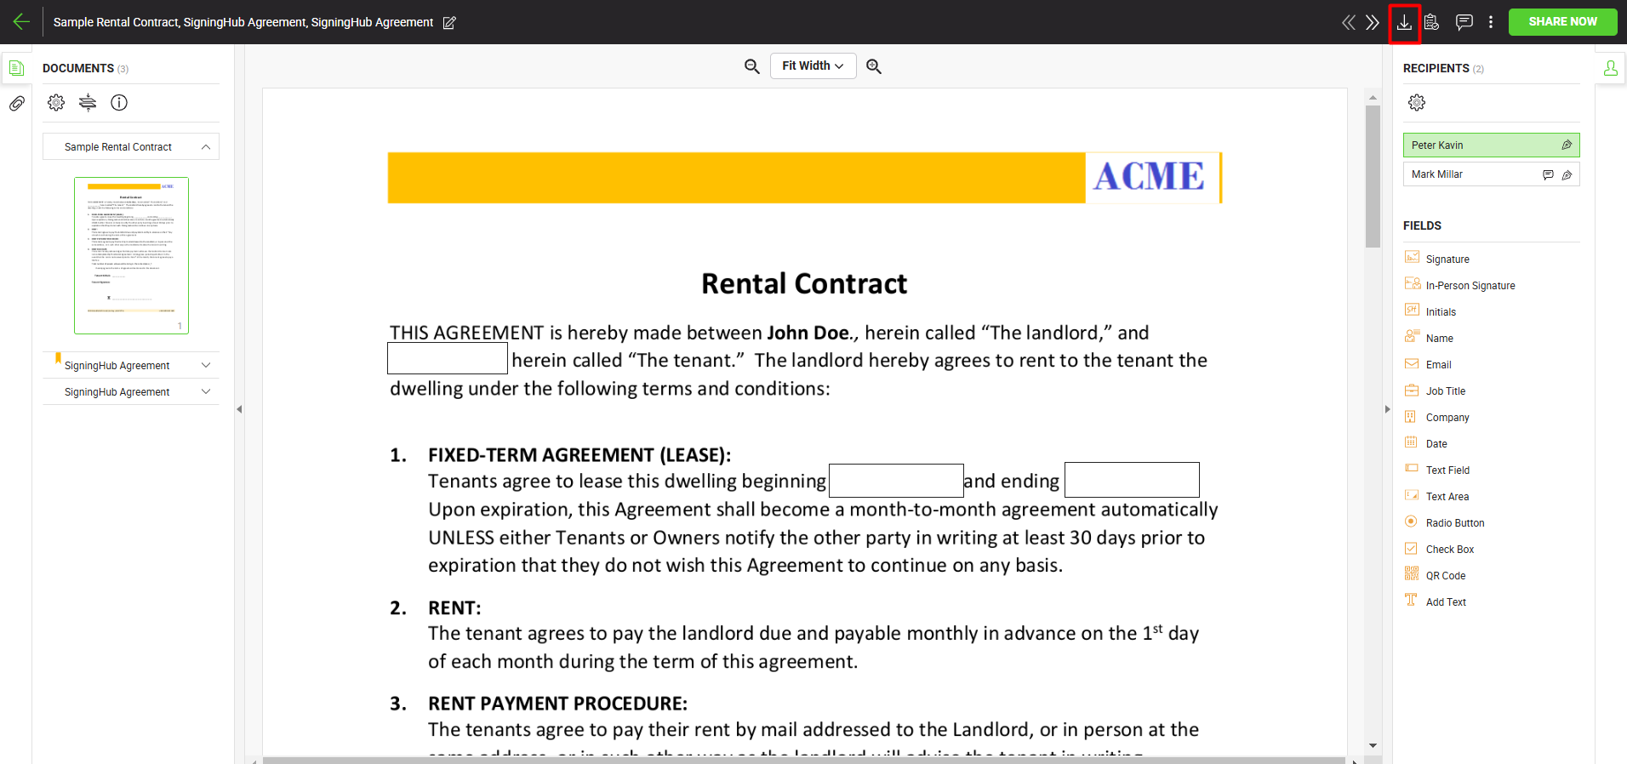Click the SHARE NOW button
The width and height of the screenshot is (1627, 764).
[x=1562, y=22]
